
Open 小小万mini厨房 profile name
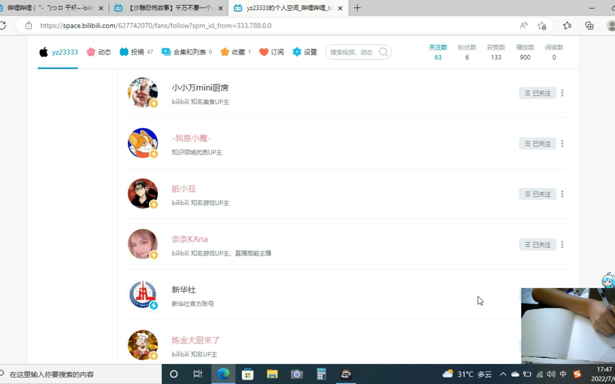coord(200,87)
